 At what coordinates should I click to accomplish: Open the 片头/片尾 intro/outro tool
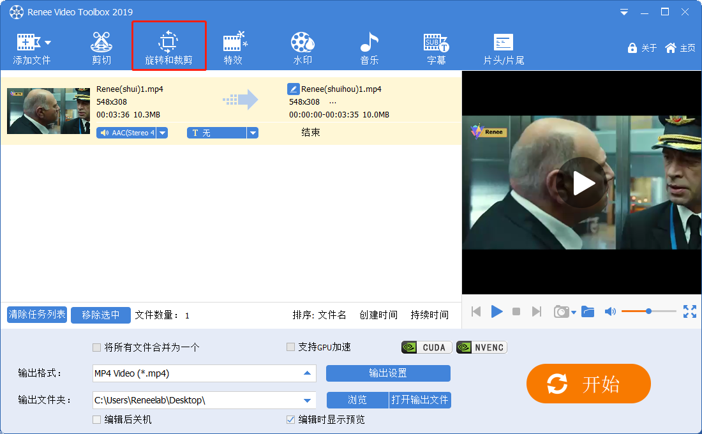coord(504,49)
